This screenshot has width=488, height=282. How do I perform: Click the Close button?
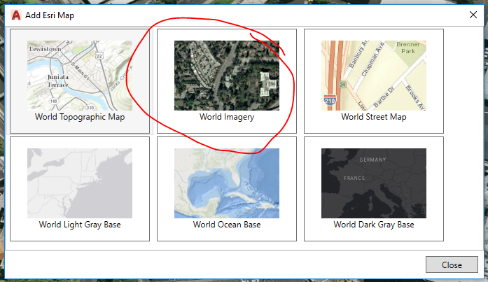click(452, 265)
